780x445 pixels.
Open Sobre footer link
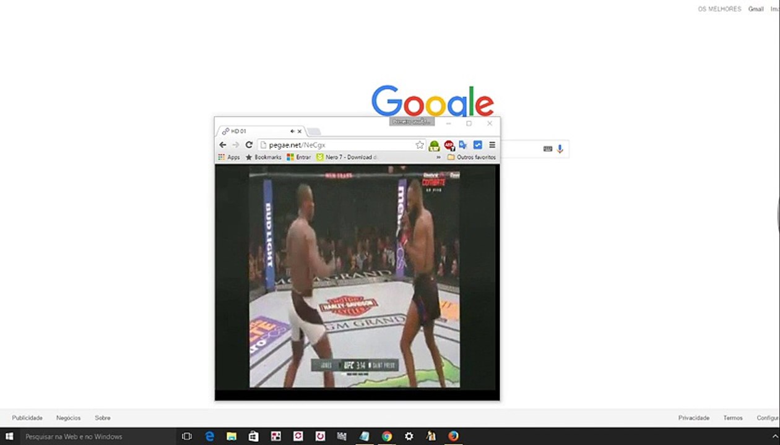click(x=103, y=418)
